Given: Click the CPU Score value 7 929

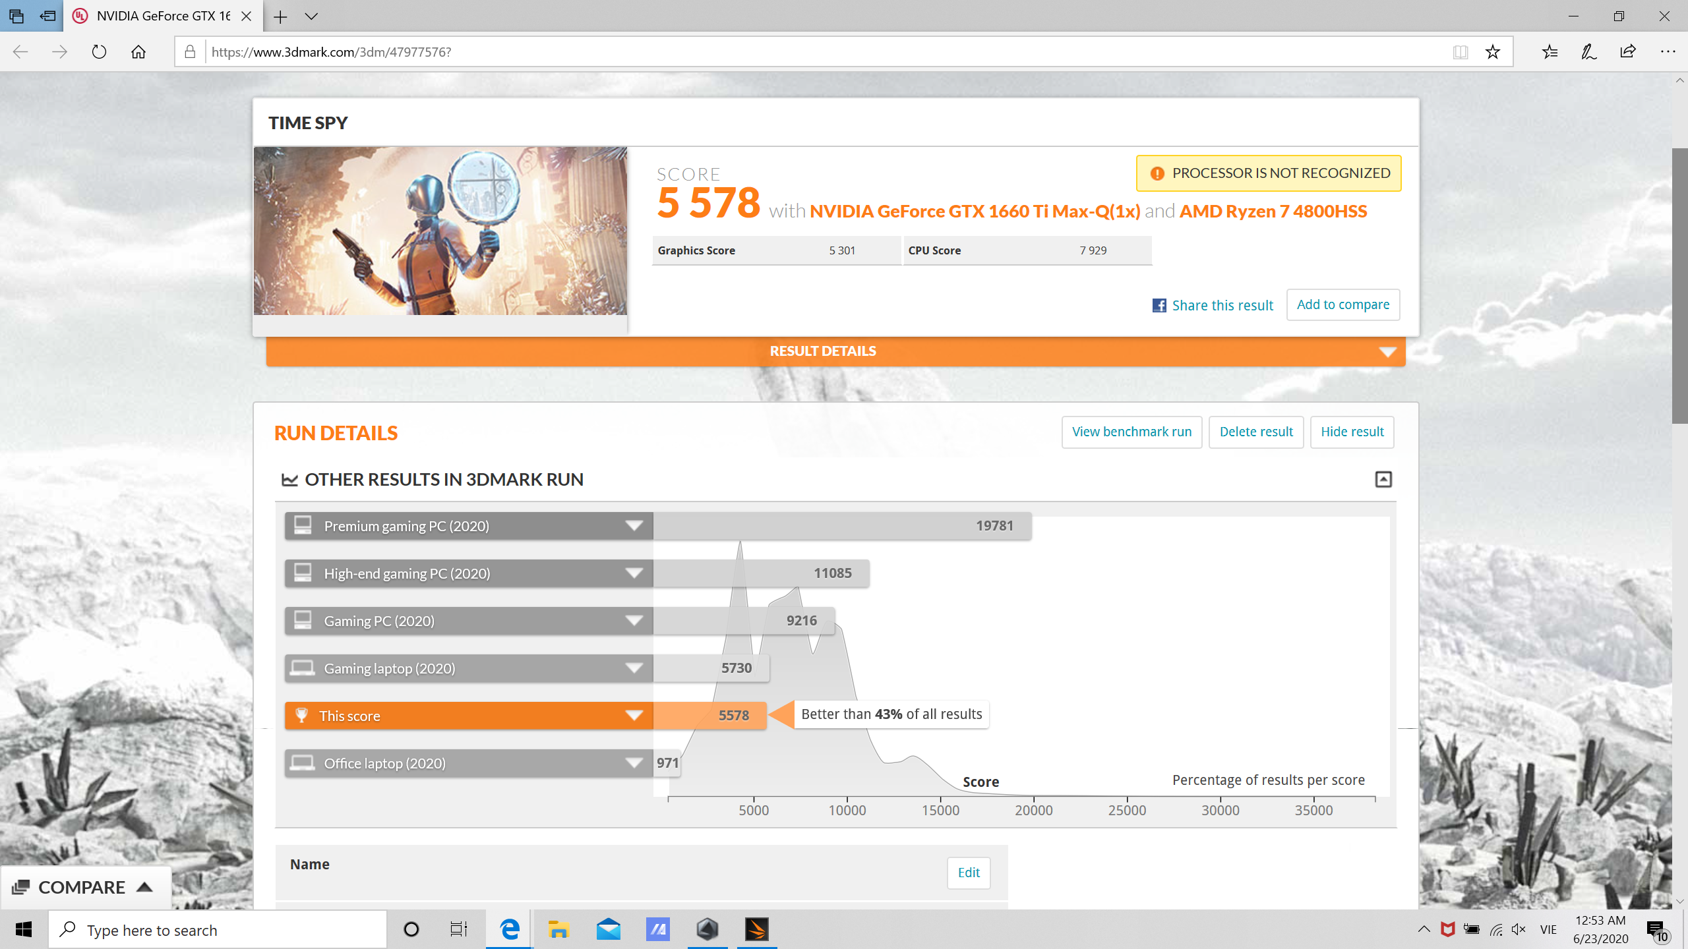Looking at the screenshot, I should pyautogui.click(x=1093, y=250).
